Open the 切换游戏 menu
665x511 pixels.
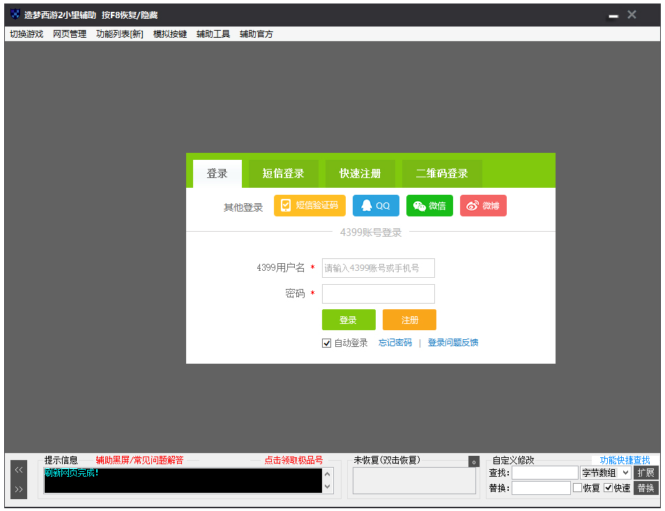point(26,34)
